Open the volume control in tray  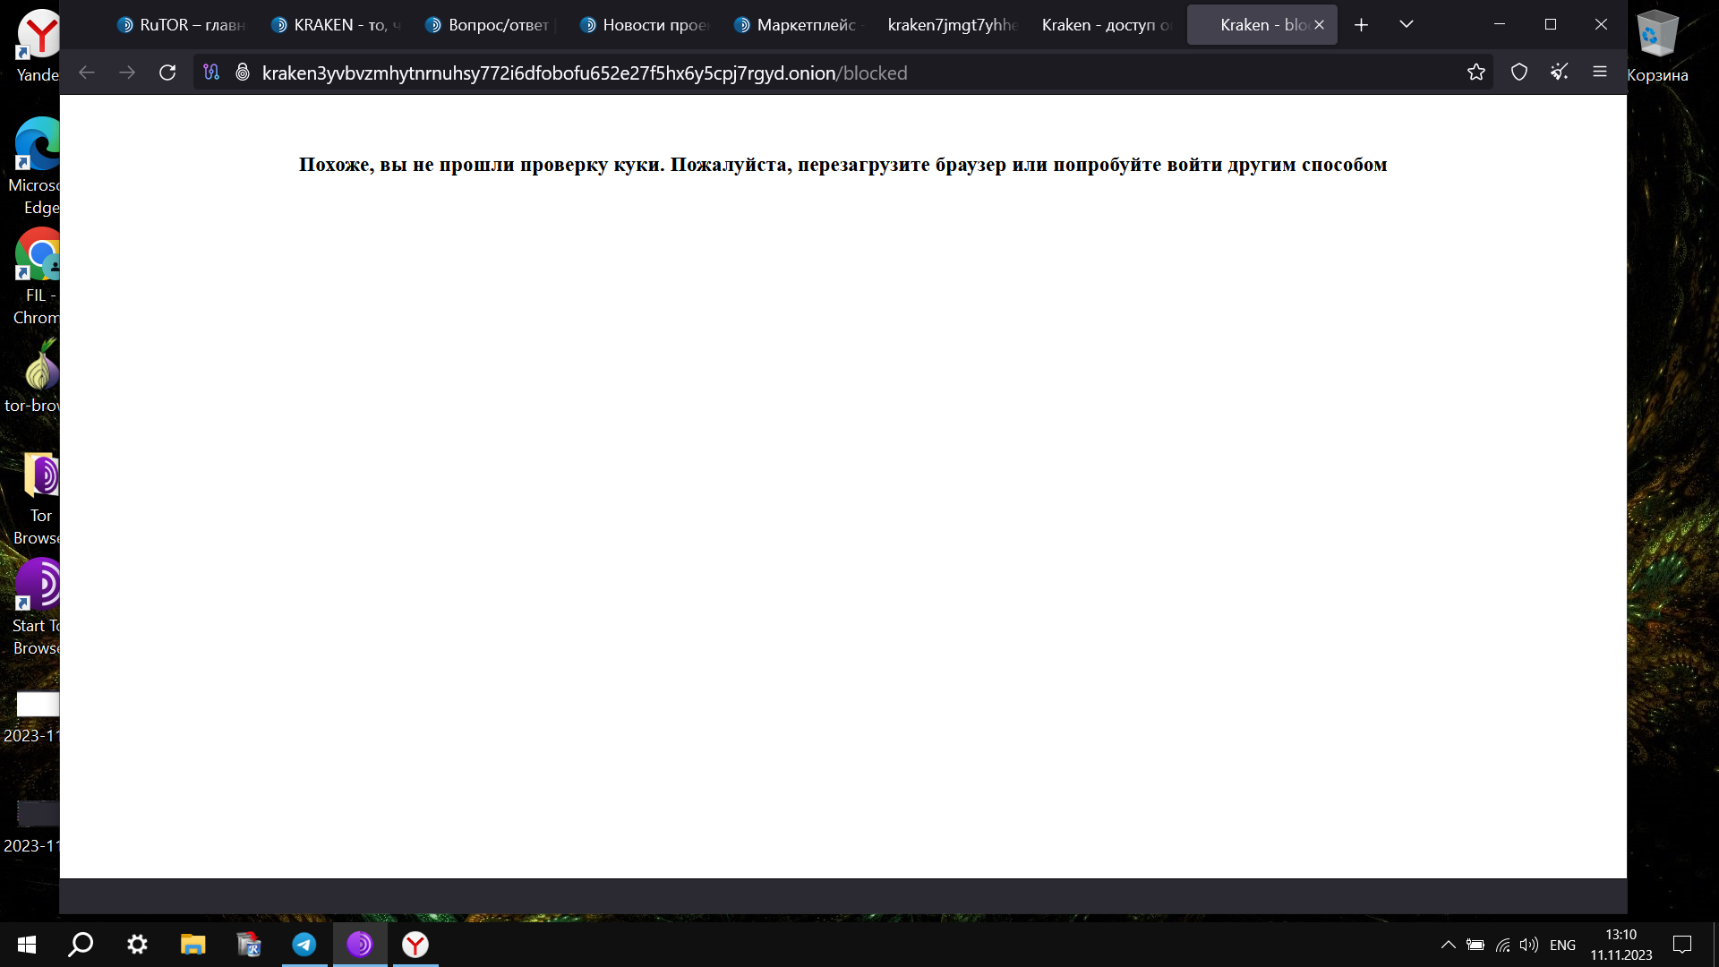click(x=1529, y=945)
